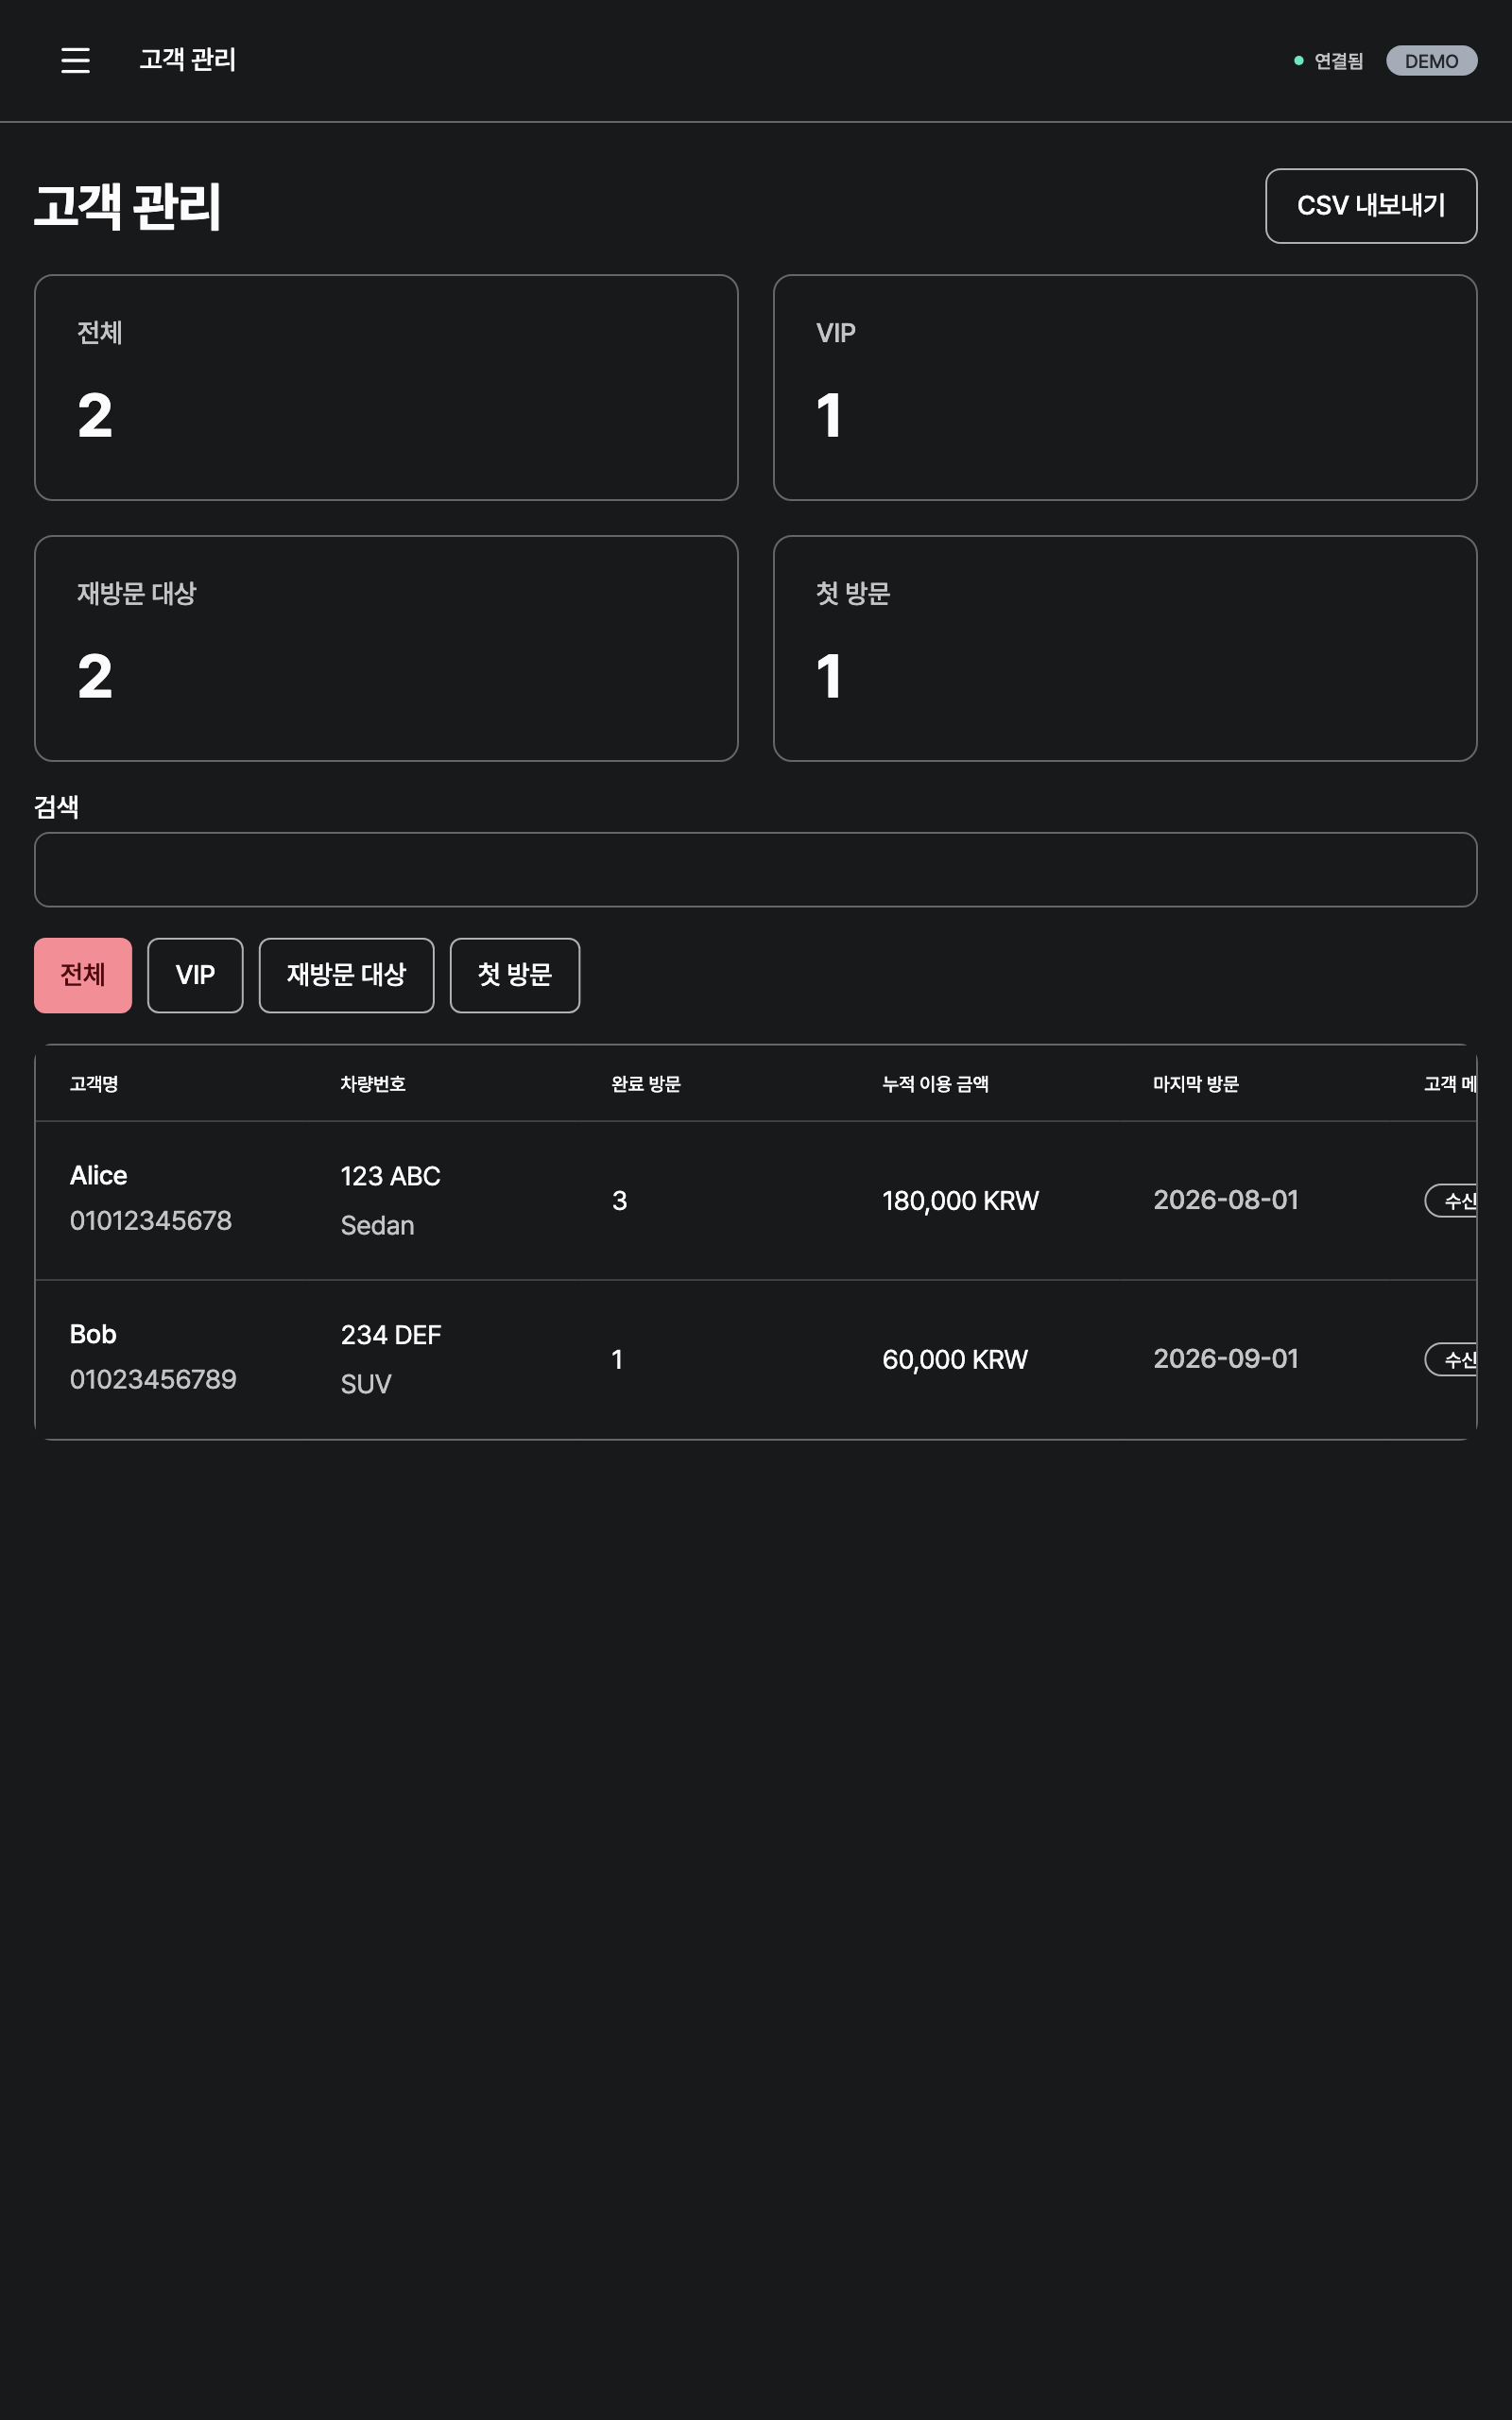This screenshot has width=1512, height=2420.
Task: Sort by 고객명 column header
Action: [94, 1084]
